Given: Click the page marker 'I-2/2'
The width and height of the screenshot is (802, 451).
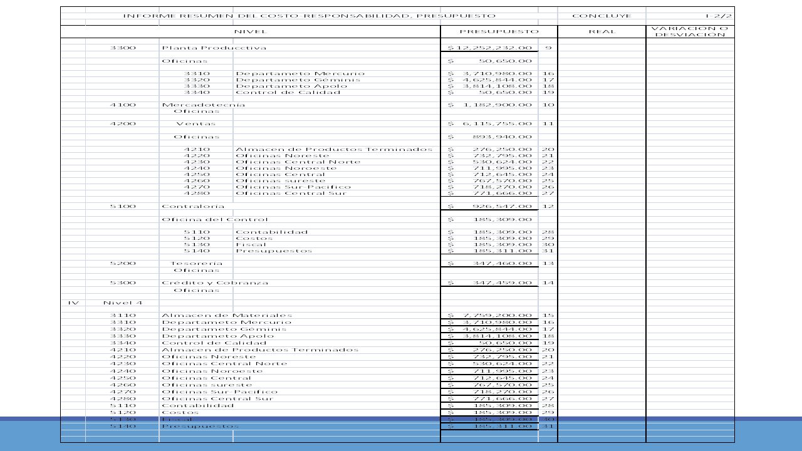Looking at the screenshot, I should click(x=717, y=16).
